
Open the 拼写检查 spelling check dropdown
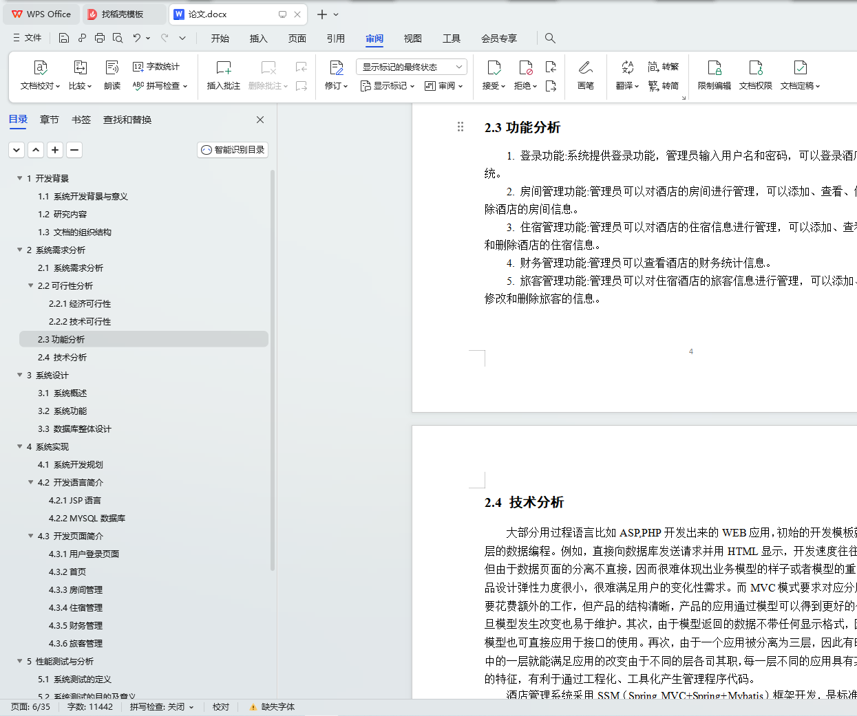(x=160, y=86)
